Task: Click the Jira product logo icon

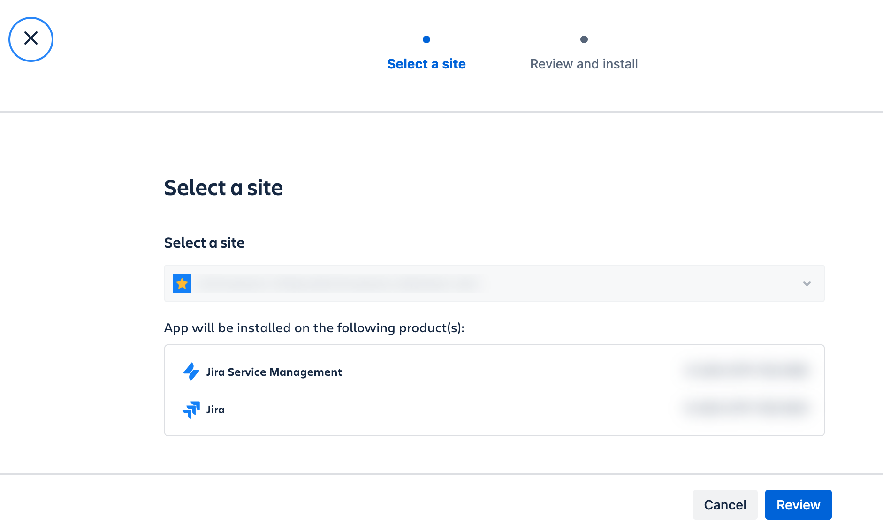Action: 191,410
